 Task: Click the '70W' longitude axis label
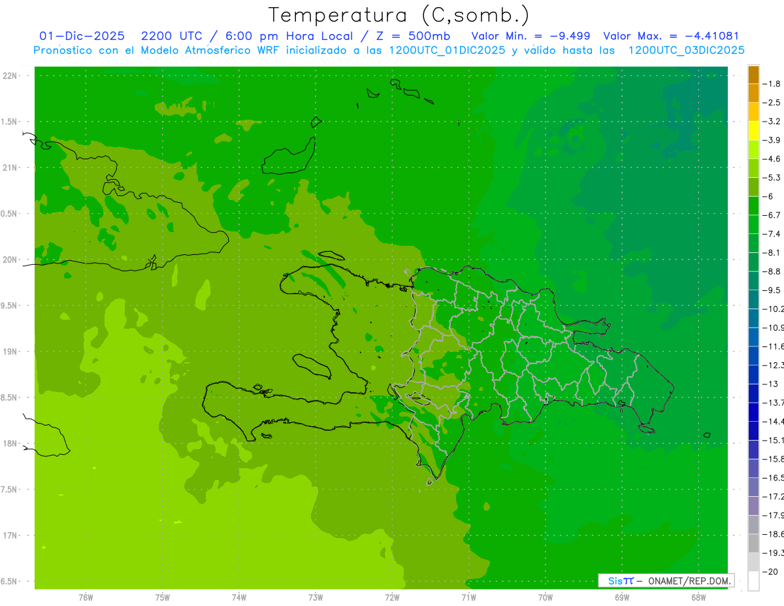(x=546, y=597)
